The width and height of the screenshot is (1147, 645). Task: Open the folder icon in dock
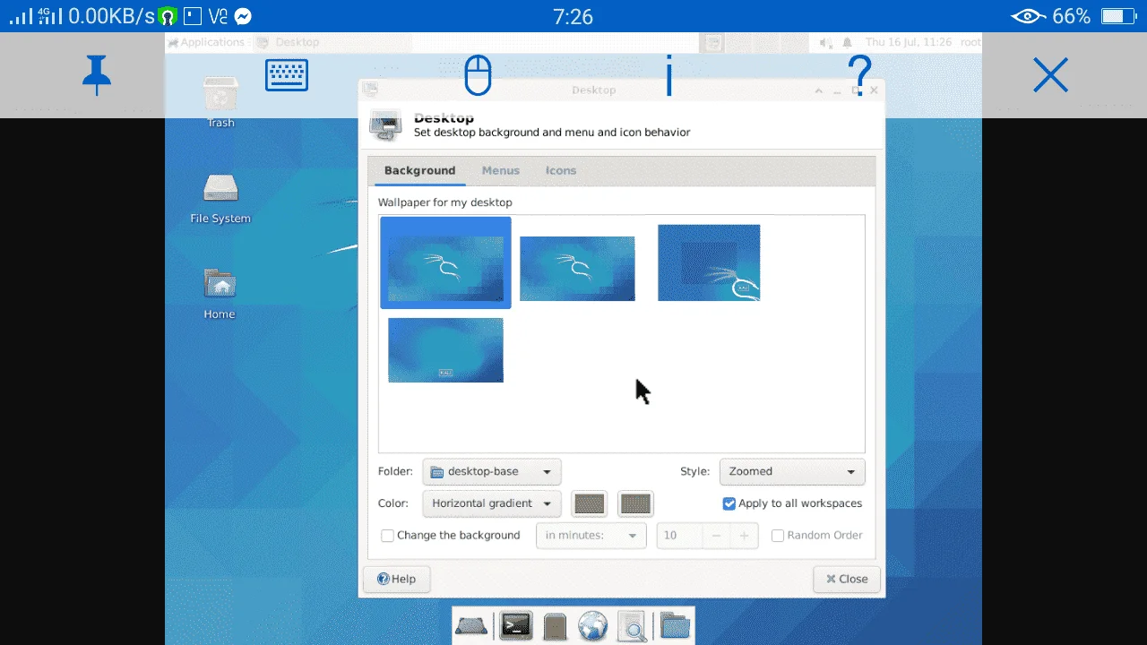pyautogui.click(x=675, y=626)
